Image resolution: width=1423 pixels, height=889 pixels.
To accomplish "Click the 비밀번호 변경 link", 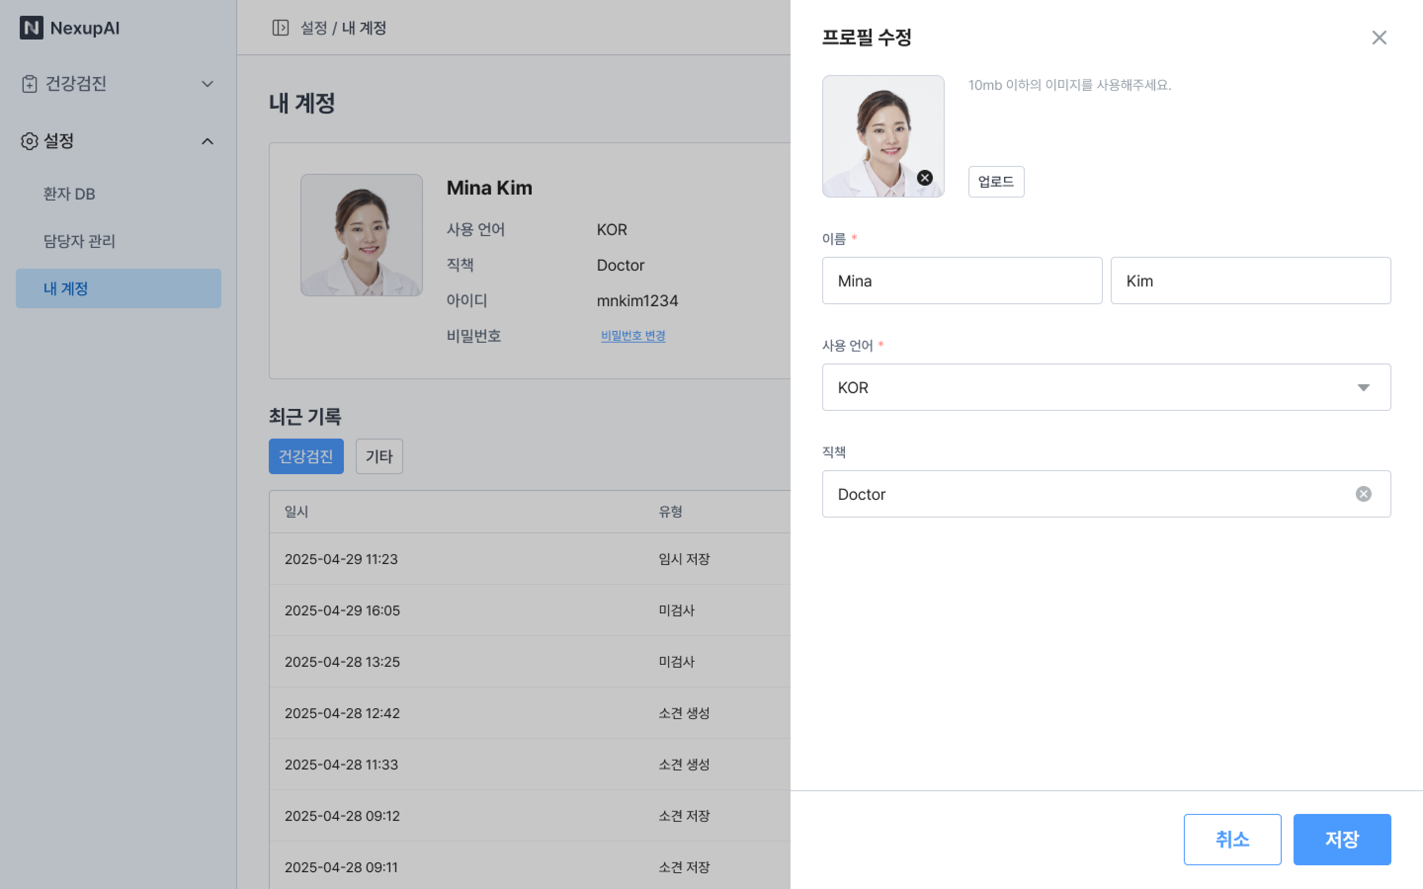I will coord(633,336).
